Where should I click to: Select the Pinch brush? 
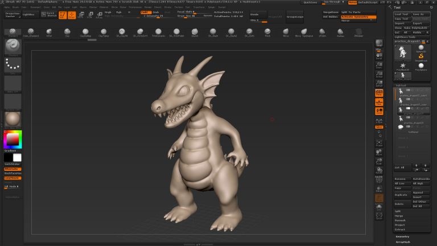click(x=267, y=32)
